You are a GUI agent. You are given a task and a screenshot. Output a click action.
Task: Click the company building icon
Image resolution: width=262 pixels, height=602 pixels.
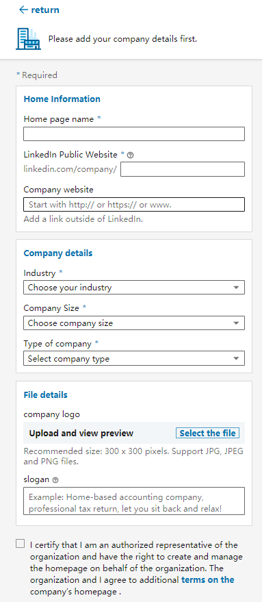point(28,39)
